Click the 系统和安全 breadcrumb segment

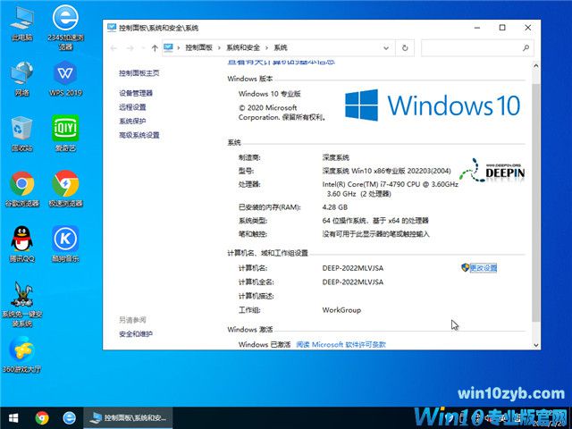coord(244,46)
